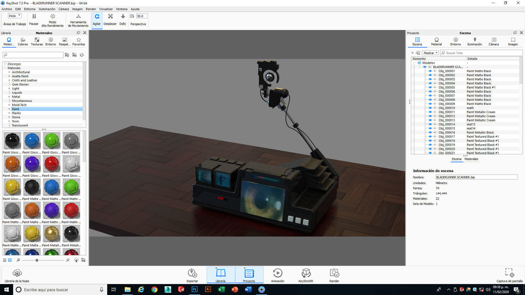Open the Render menu
This screenshot has height=295, width=525.
(x=91, y=9)
